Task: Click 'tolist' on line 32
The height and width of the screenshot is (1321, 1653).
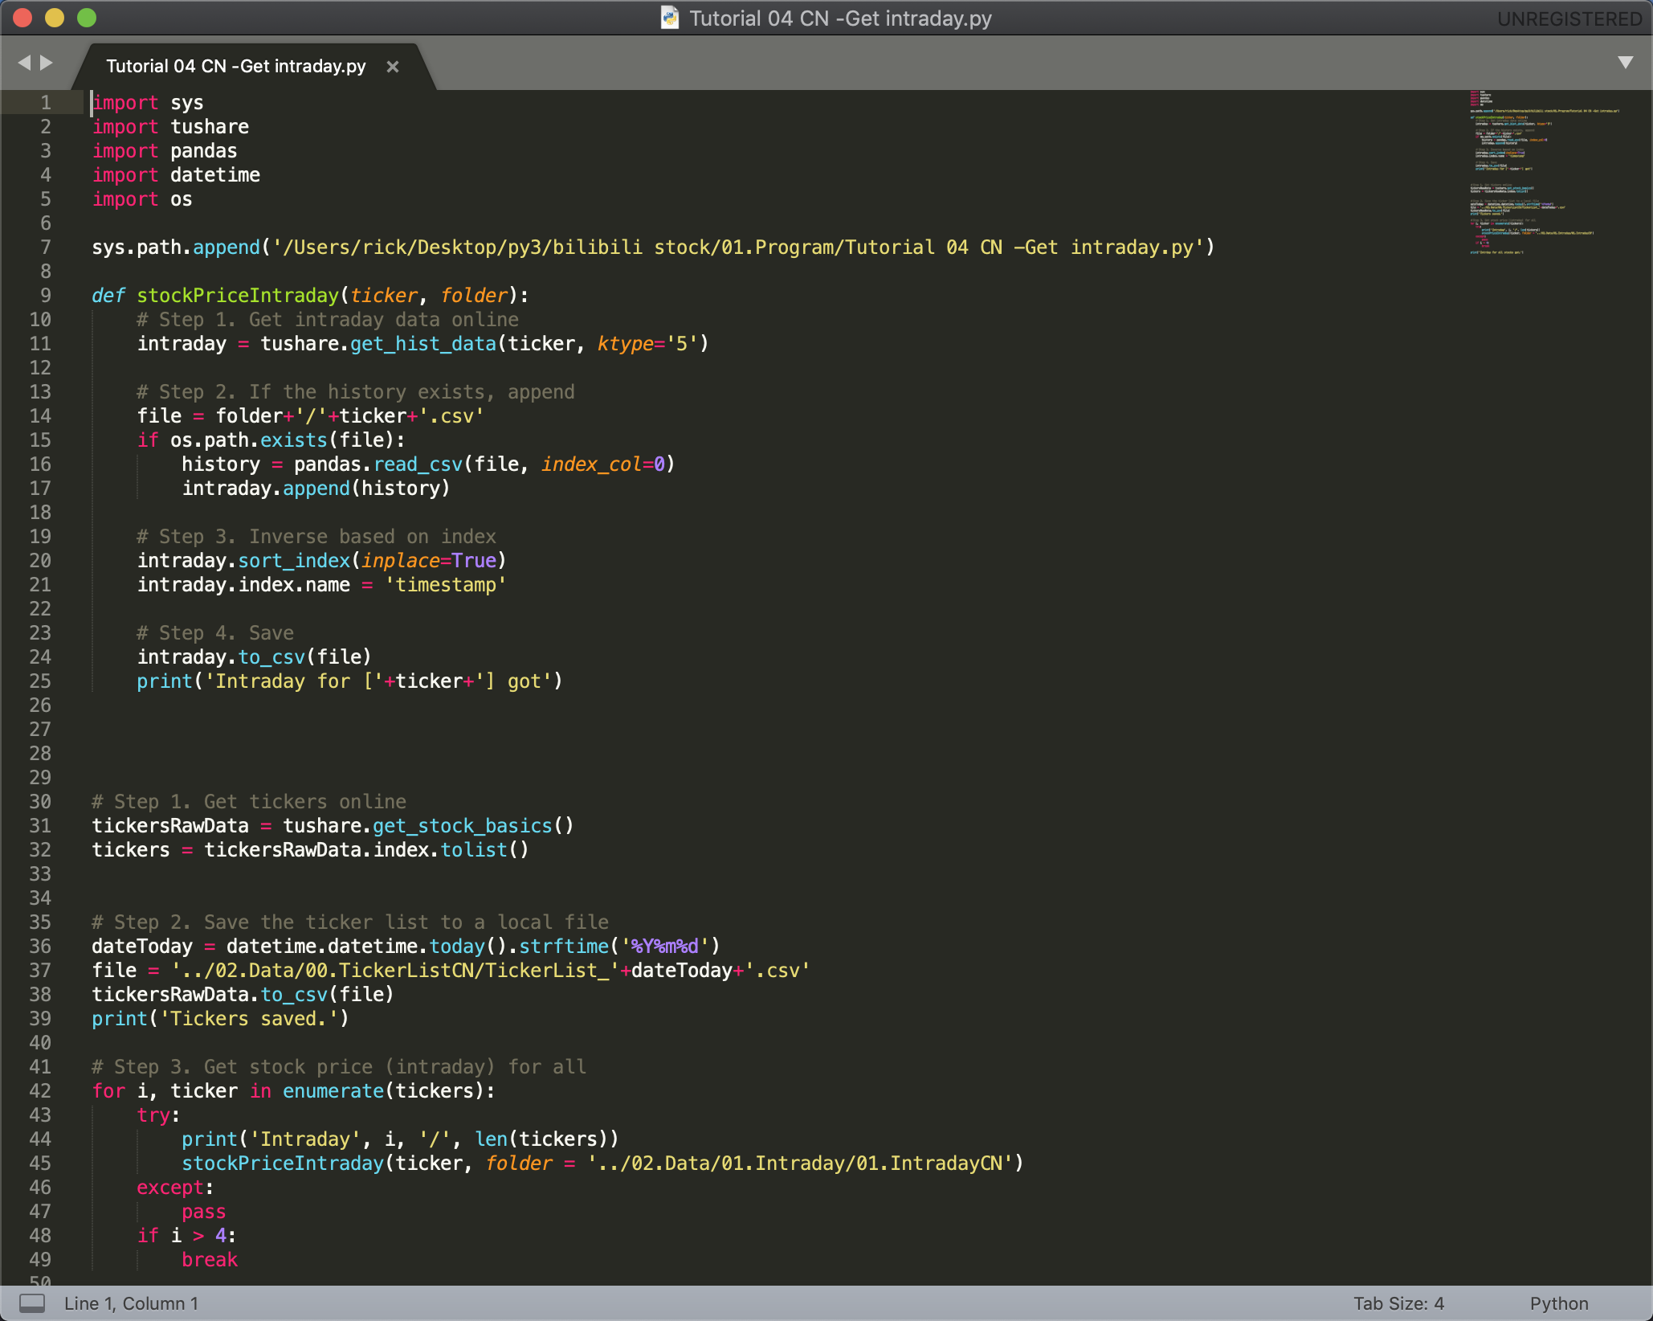Action: 474,850
